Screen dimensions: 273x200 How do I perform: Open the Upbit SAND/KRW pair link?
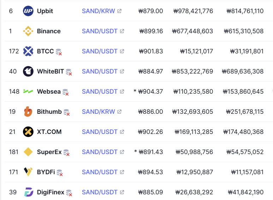click(x=99, y=11)
